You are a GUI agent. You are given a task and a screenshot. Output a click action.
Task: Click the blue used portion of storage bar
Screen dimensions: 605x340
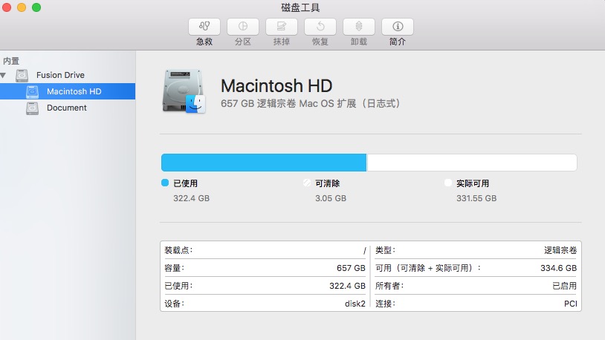coord(264,163)
